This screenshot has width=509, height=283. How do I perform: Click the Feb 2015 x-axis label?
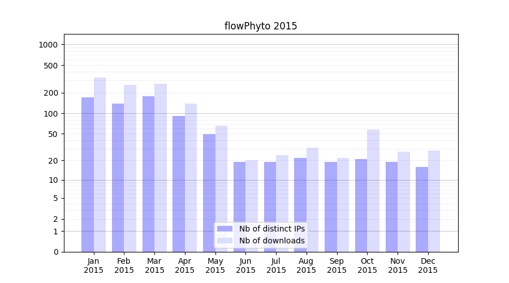click(124, 265)
